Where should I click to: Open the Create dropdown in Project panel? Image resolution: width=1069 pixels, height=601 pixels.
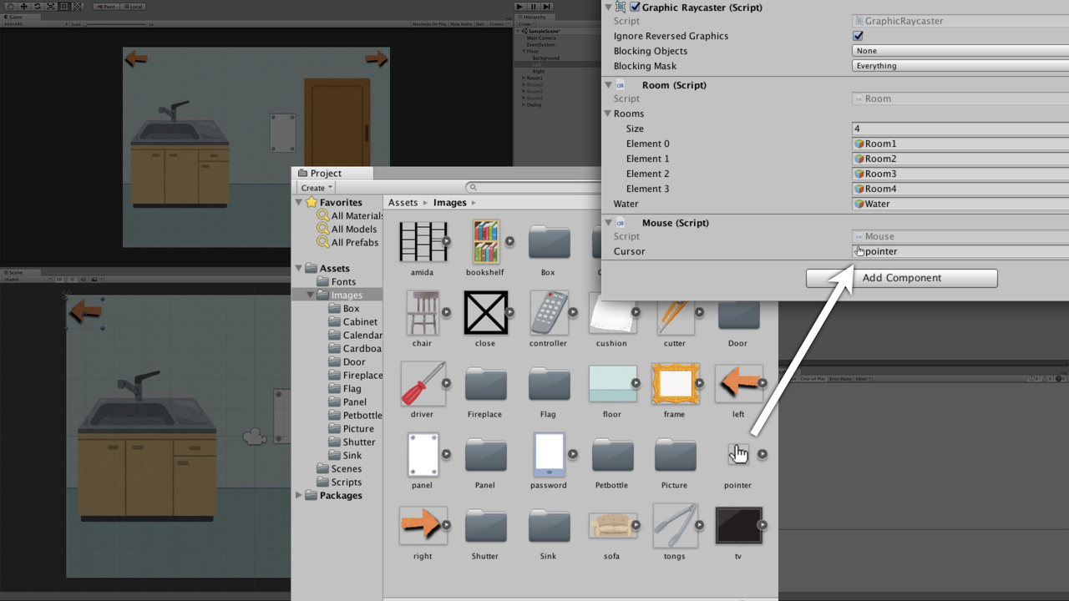[x=317, y=188]
